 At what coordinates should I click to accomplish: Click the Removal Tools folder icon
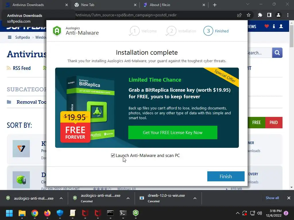9,102
